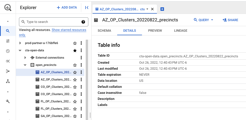Click the NEVER table expiration value
Viewport: 246px width, 120px height.
coord(144,74)
